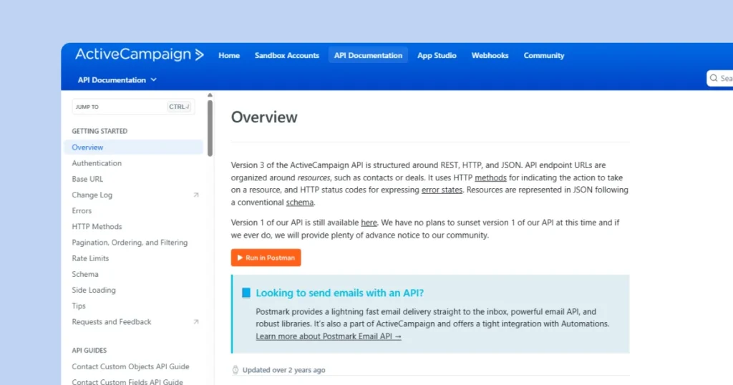Follow the 'schema' link in paragraph

(x=300, y=203)
